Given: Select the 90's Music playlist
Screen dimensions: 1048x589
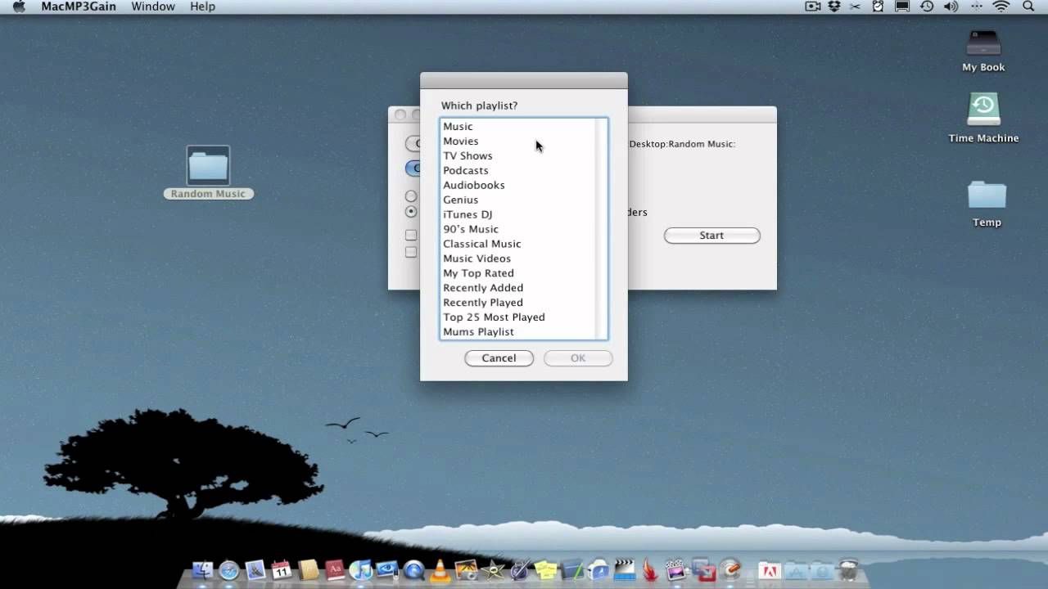Looking at the screenshot, I should point(470,230).
